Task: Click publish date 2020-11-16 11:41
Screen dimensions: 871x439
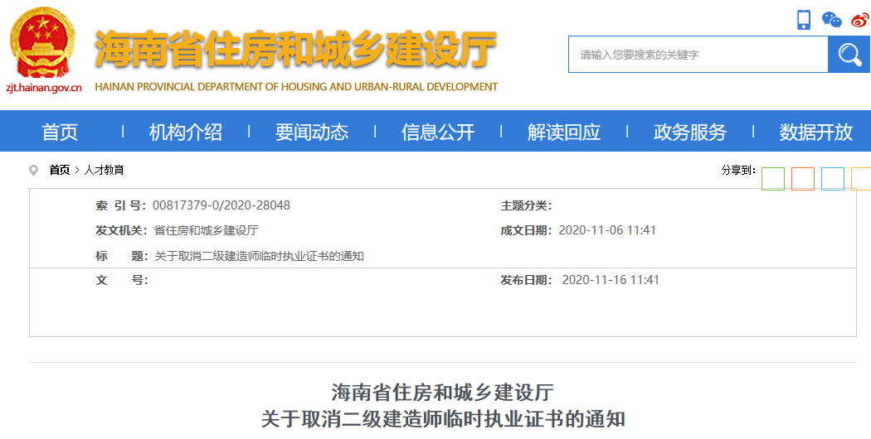Action: pos(611,280)
